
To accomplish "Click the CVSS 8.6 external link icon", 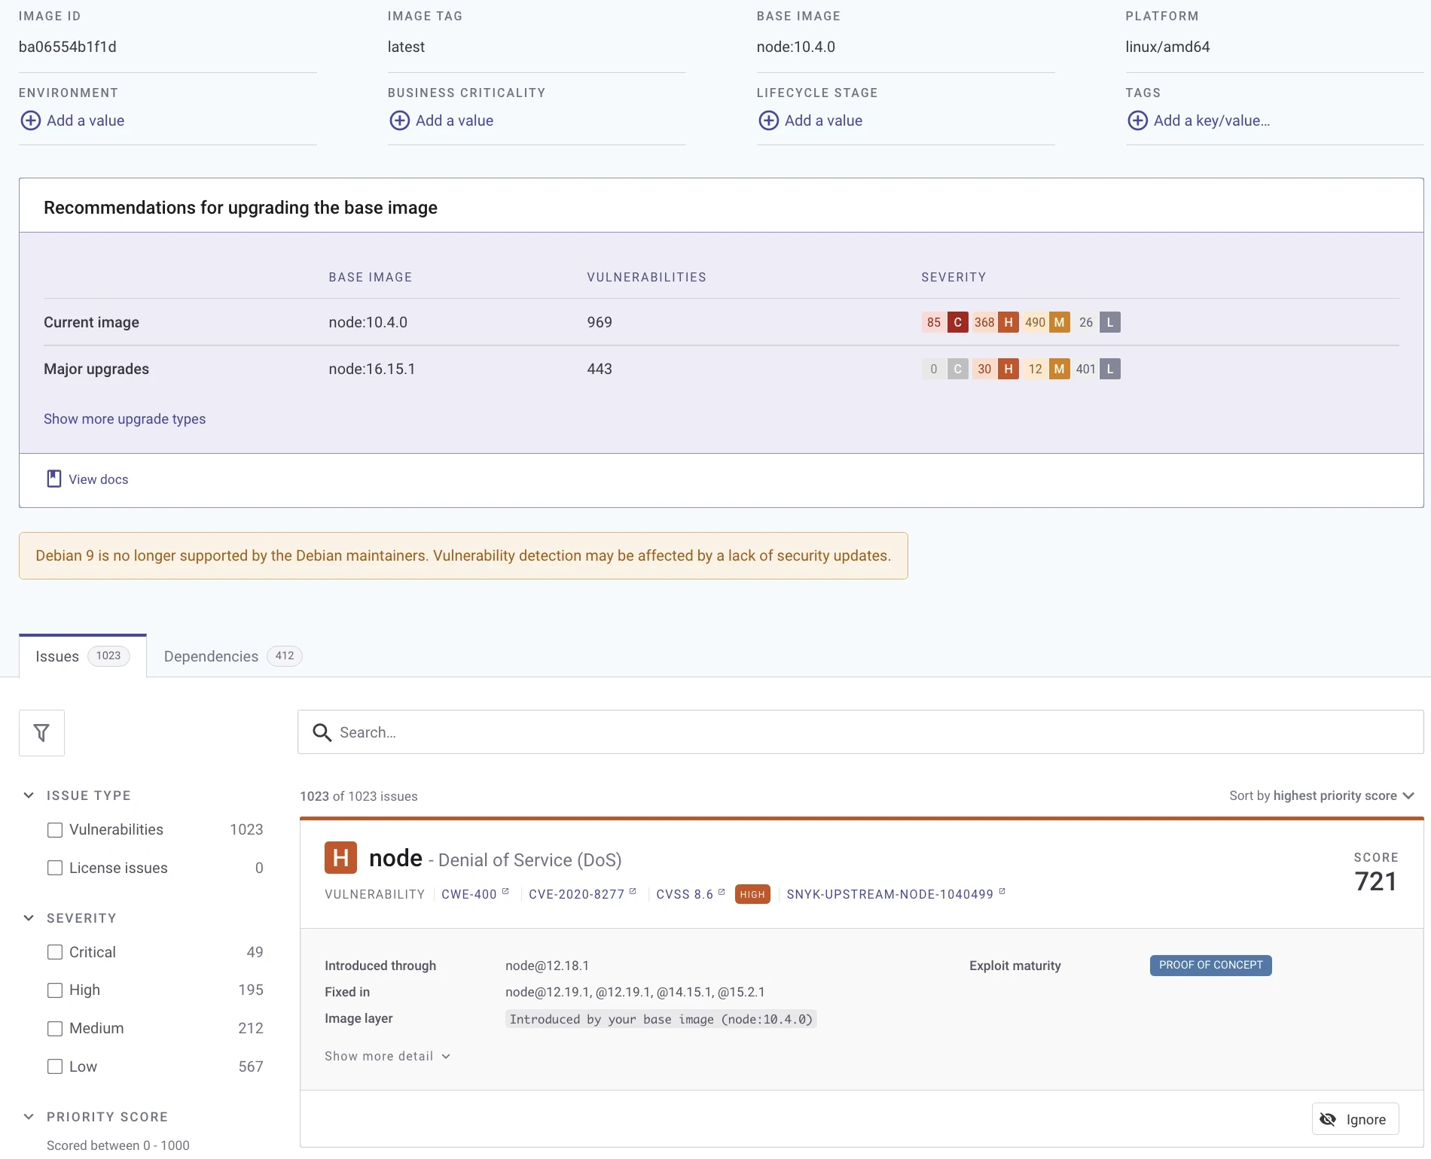I will (x=722, y=892).
